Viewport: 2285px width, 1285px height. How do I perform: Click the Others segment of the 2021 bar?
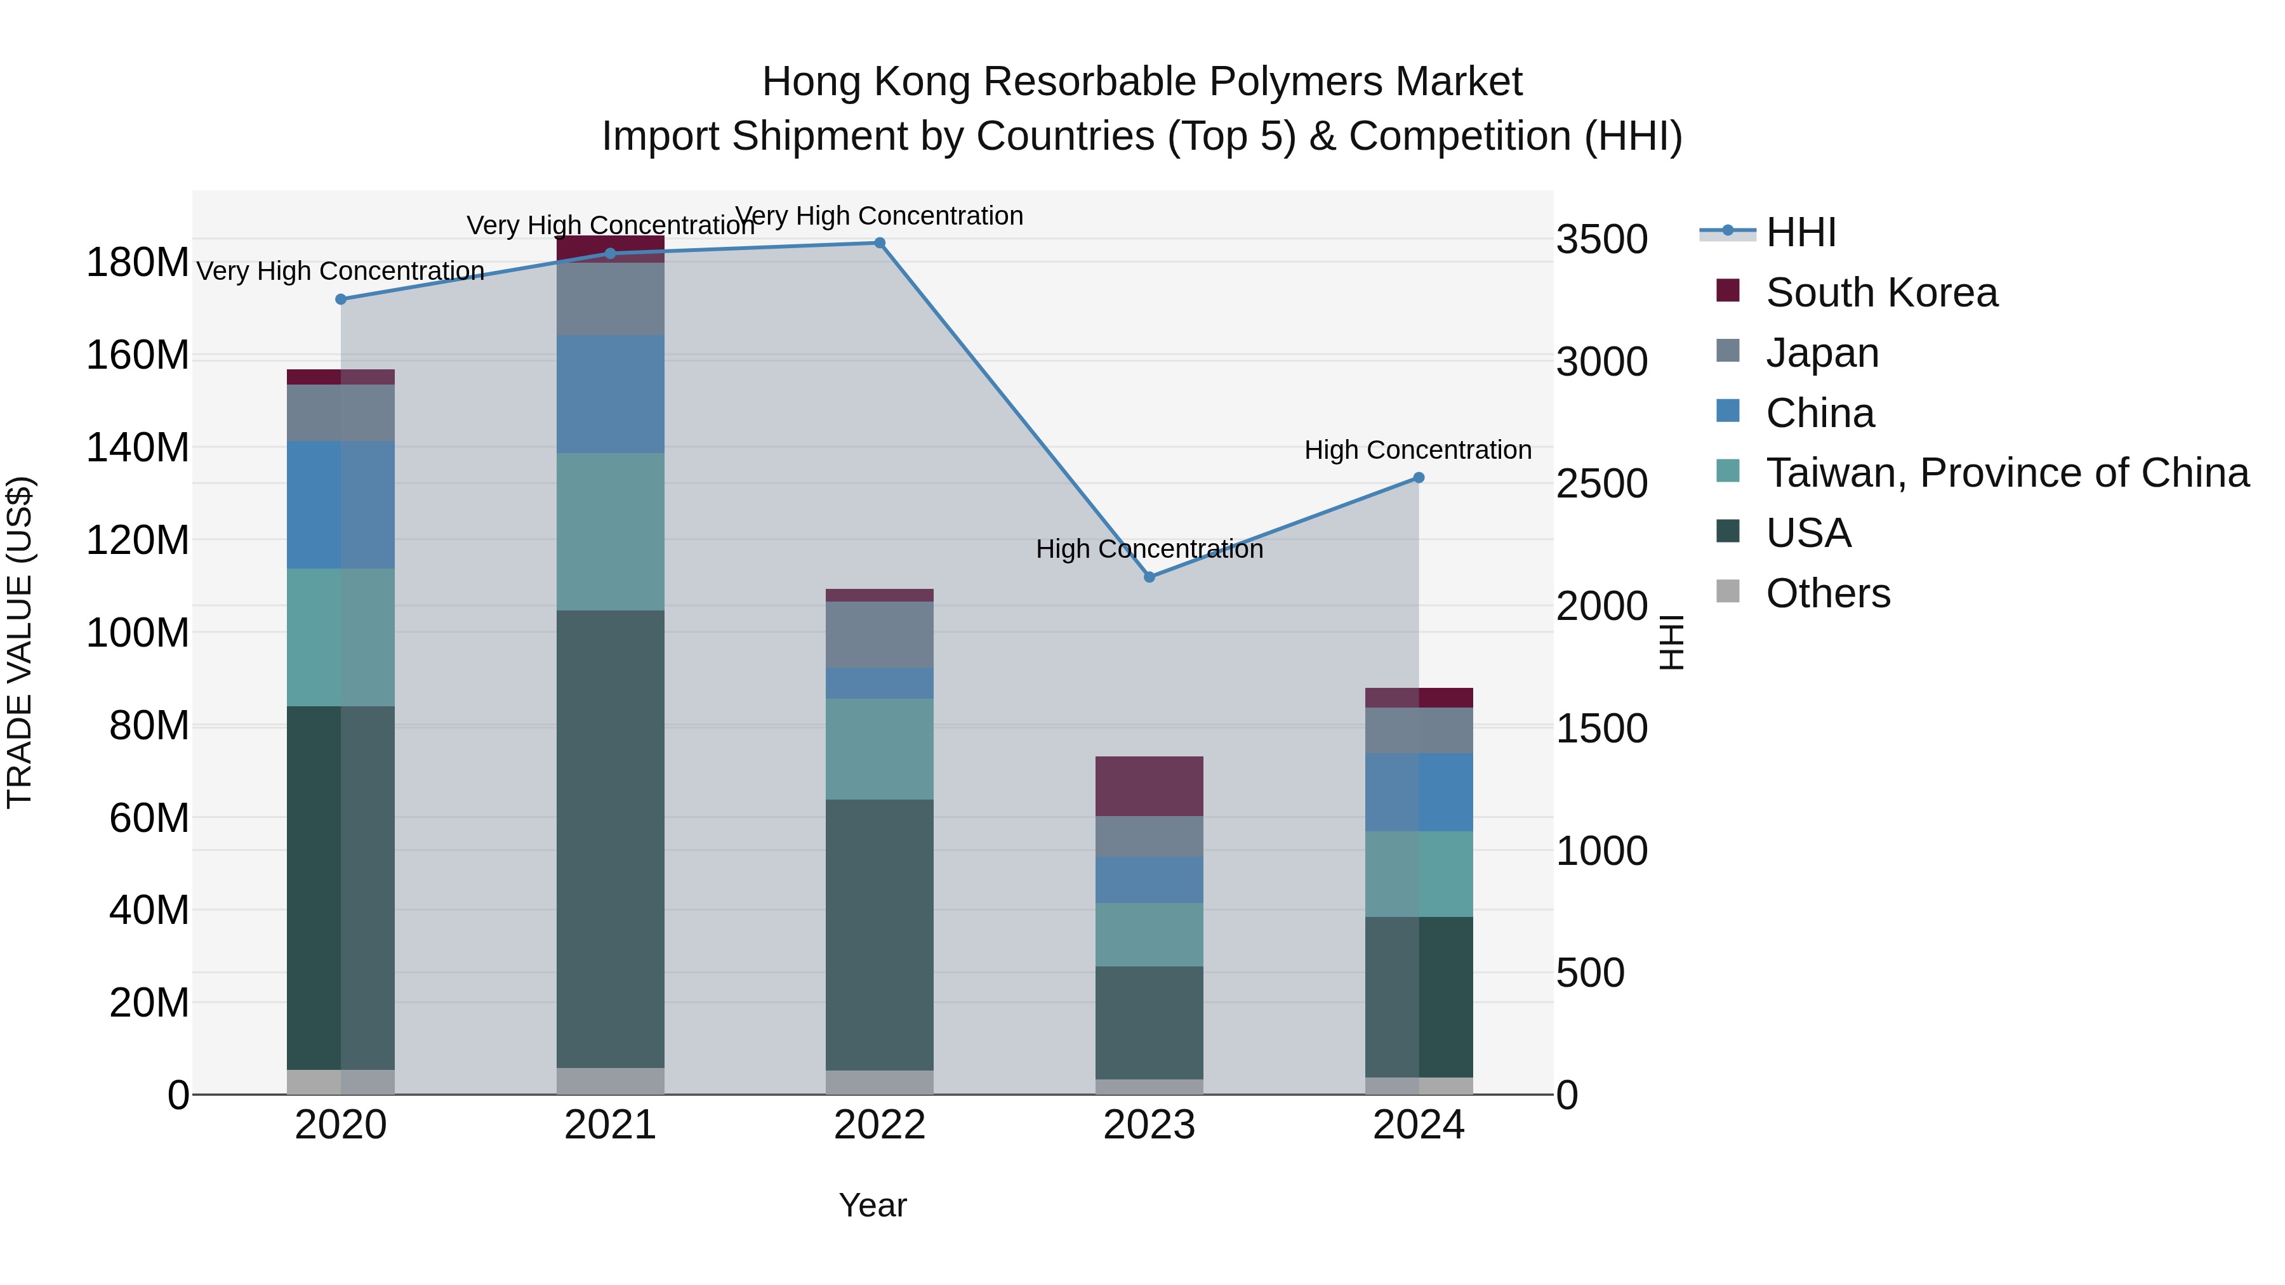tap(610, 1081)
